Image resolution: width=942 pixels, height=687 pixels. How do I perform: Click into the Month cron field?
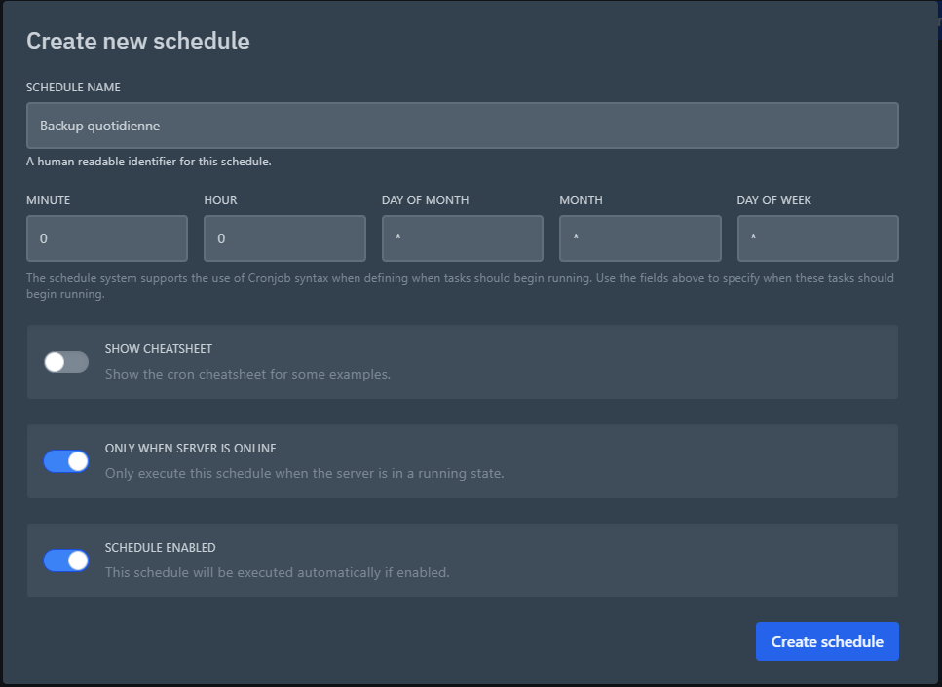click(640, 238)
